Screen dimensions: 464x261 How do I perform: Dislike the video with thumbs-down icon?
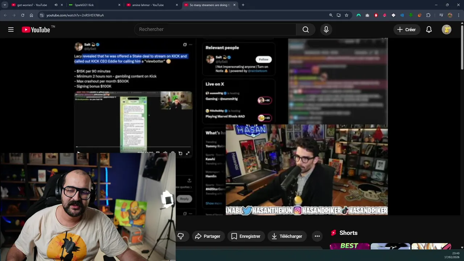click(181, 236)
